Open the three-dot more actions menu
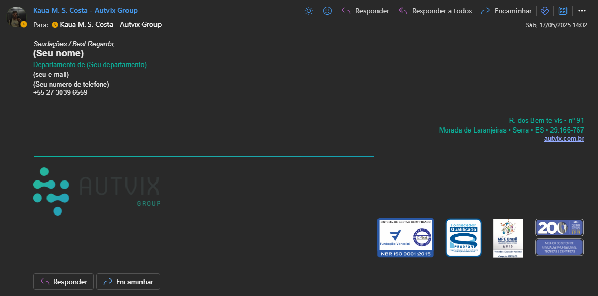This screenshot has width=598, height=296. tap(582, 11)
